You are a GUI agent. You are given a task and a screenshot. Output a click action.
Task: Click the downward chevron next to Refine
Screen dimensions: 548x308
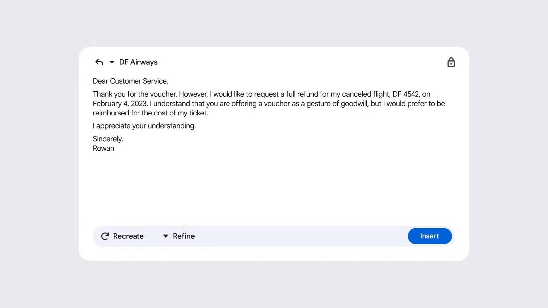[165, 236]
